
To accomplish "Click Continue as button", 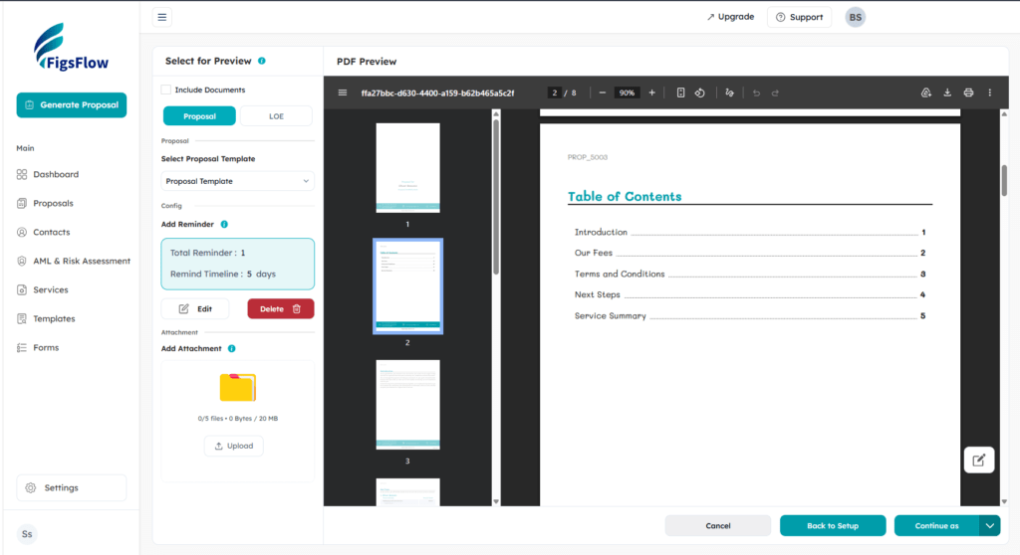I will (x=936, y=526).
